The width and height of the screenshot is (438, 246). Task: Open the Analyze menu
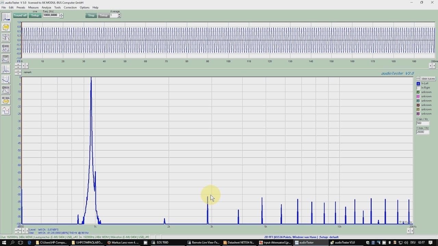click(47, 8)
